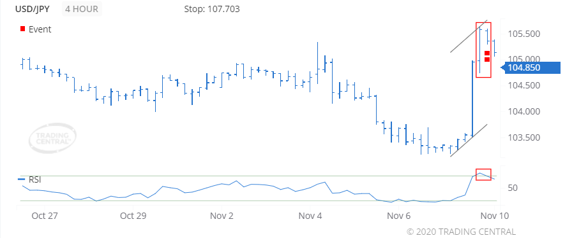The image size is (565, 238).
Task: Click the Stop: 107.703 label
Action: pyautogui.click(x=212, y=9)
